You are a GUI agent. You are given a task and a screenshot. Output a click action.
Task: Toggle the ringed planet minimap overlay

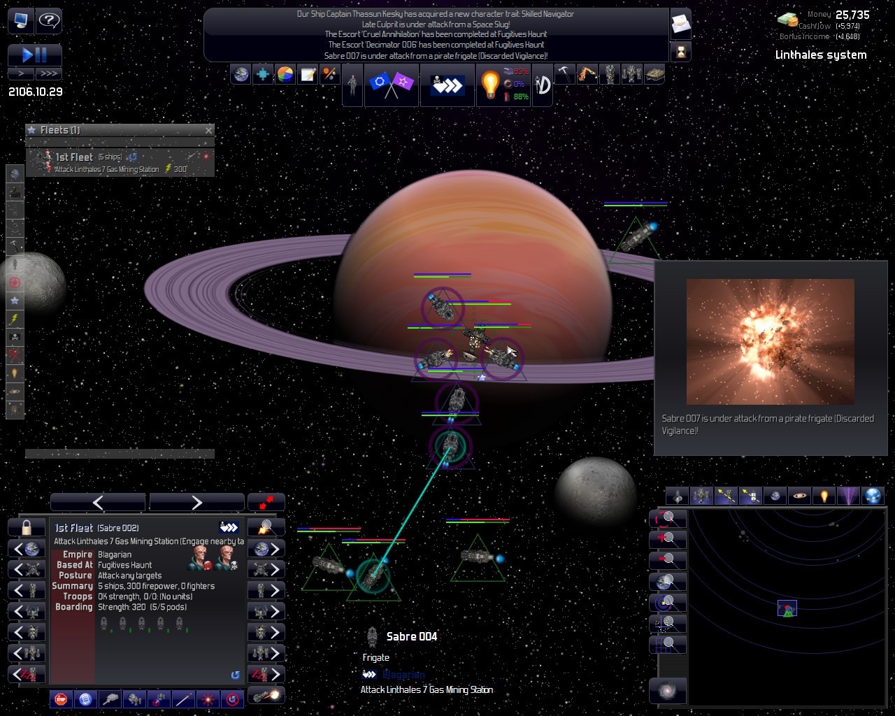click(x=799, y=496)
